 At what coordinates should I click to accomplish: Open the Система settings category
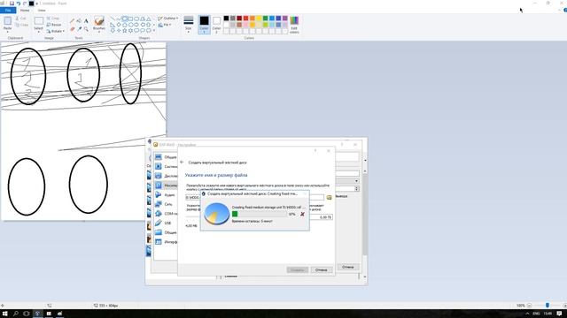tap(166, 166)
